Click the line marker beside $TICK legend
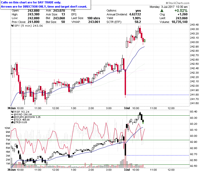The image size is (203, 172). click(x=12, y=120)
